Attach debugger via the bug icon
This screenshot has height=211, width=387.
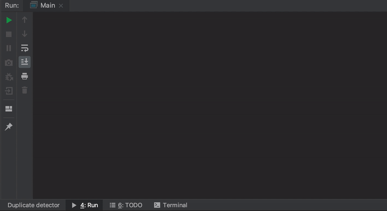(9, 77)
